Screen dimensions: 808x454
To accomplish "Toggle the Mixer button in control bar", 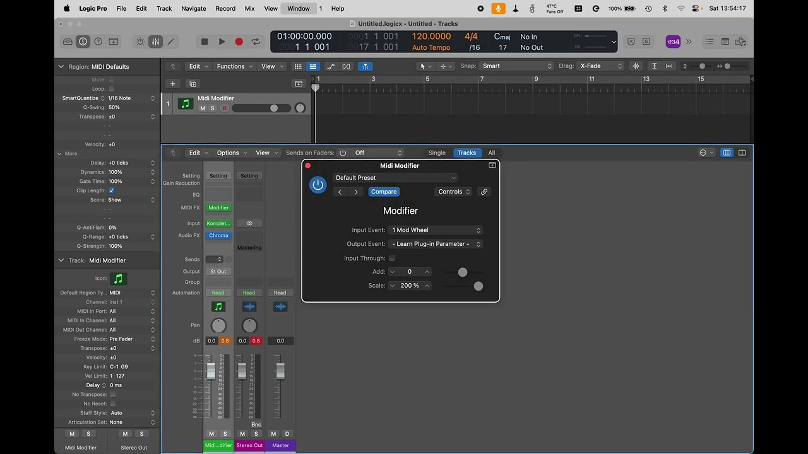I will pyautogui.click(x=155, y=42).
